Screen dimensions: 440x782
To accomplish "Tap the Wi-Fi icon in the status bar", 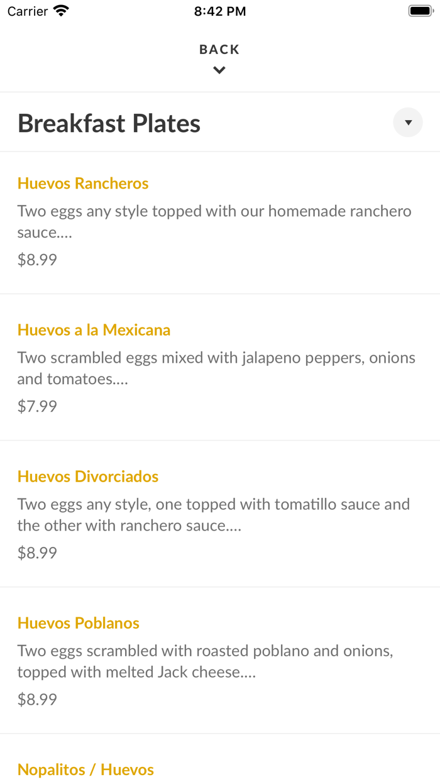I will click(60, 10).
